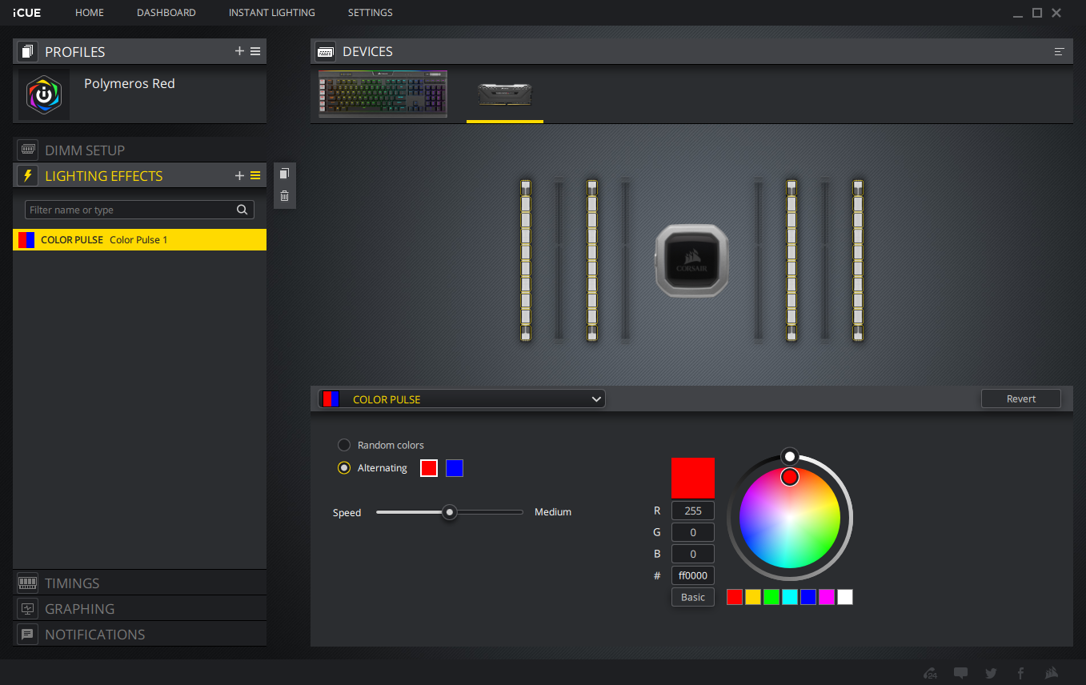Click the Twitter icon in status bar
Screen dimensions: 1086x685
(x=991, y=673)
